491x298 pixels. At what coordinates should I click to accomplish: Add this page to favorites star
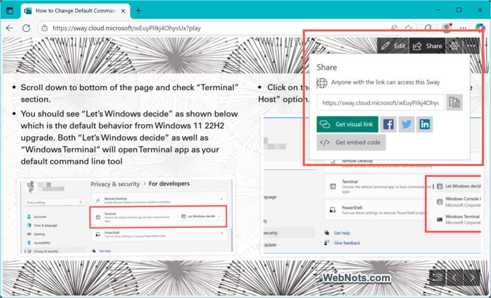[408, 28]
